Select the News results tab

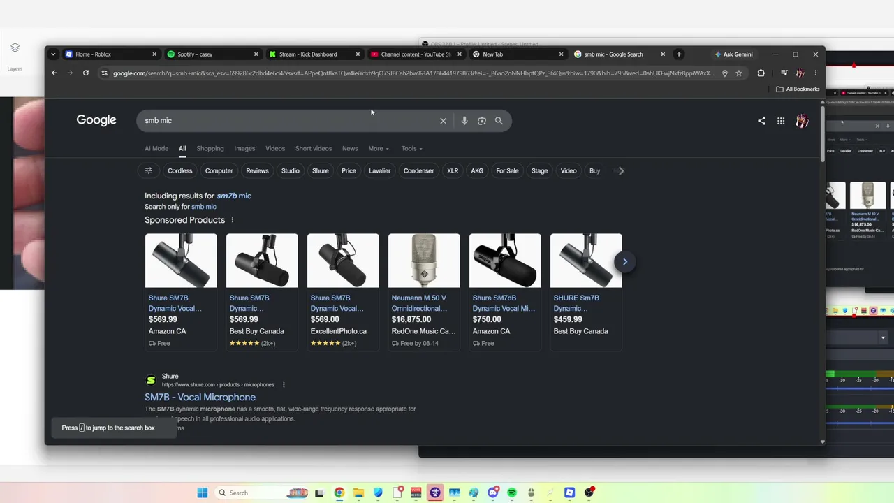tap(350, 148)
